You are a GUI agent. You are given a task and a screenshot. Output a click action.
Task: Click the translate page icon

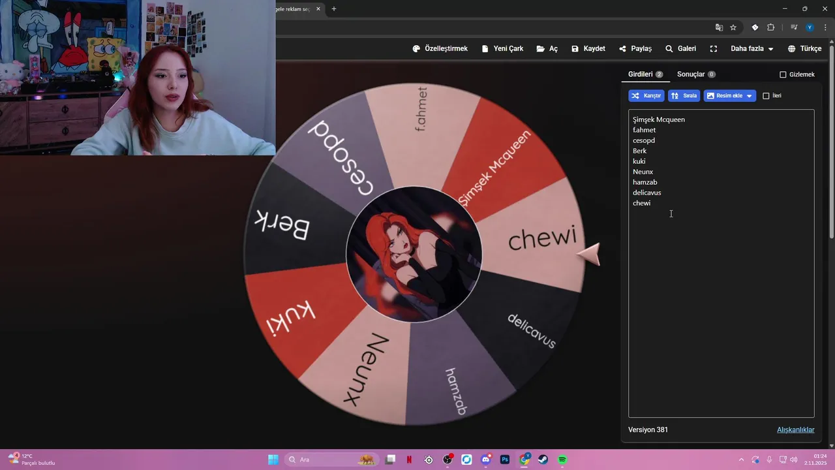pos(719,27)
